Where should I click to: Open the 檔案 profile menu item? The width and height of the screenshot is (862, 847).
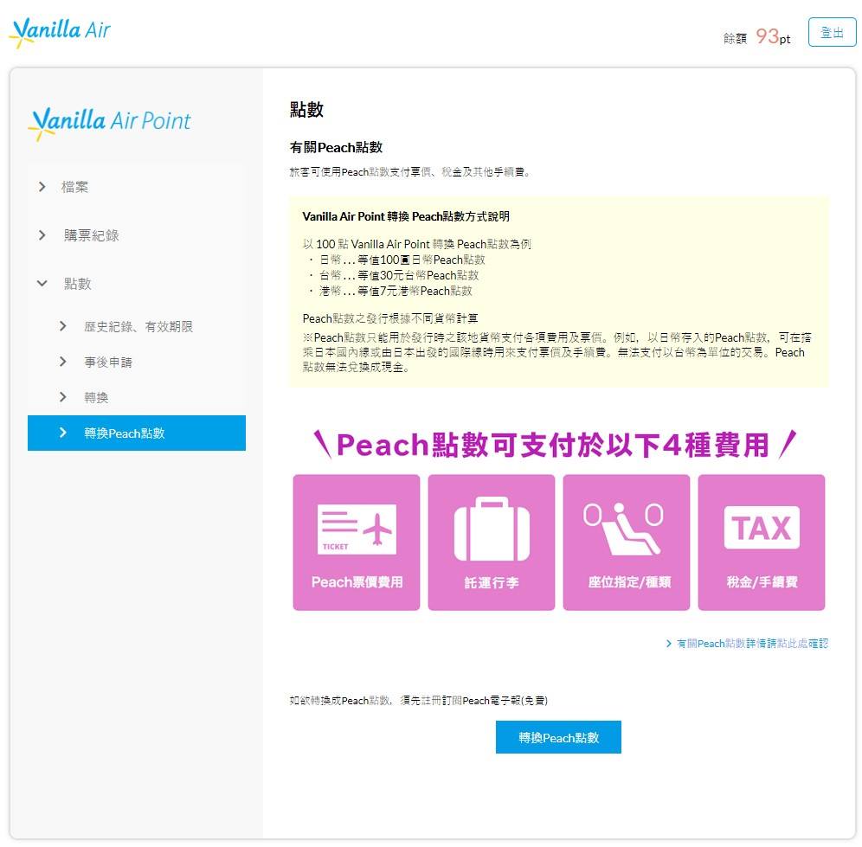coord(74,187)
